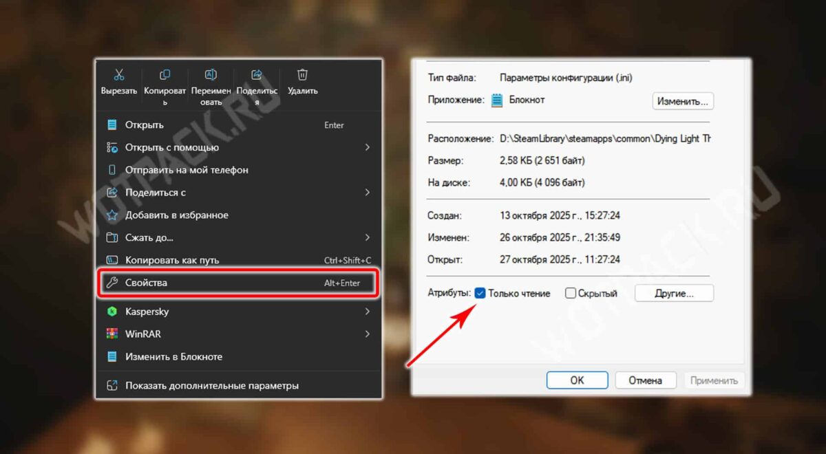
Task: Uncheck the Только чтение checkbox
Action: coord(480,294)
